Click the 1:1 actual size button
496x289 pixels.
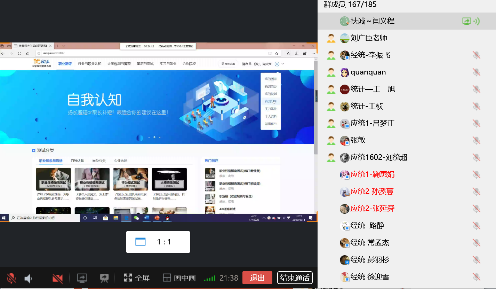pyautogui.click(x=158, y=242)
